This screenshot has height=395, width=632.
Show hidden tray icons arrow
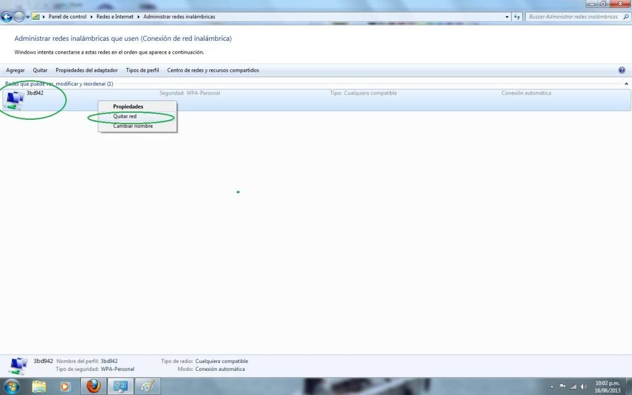click(552, 387)
